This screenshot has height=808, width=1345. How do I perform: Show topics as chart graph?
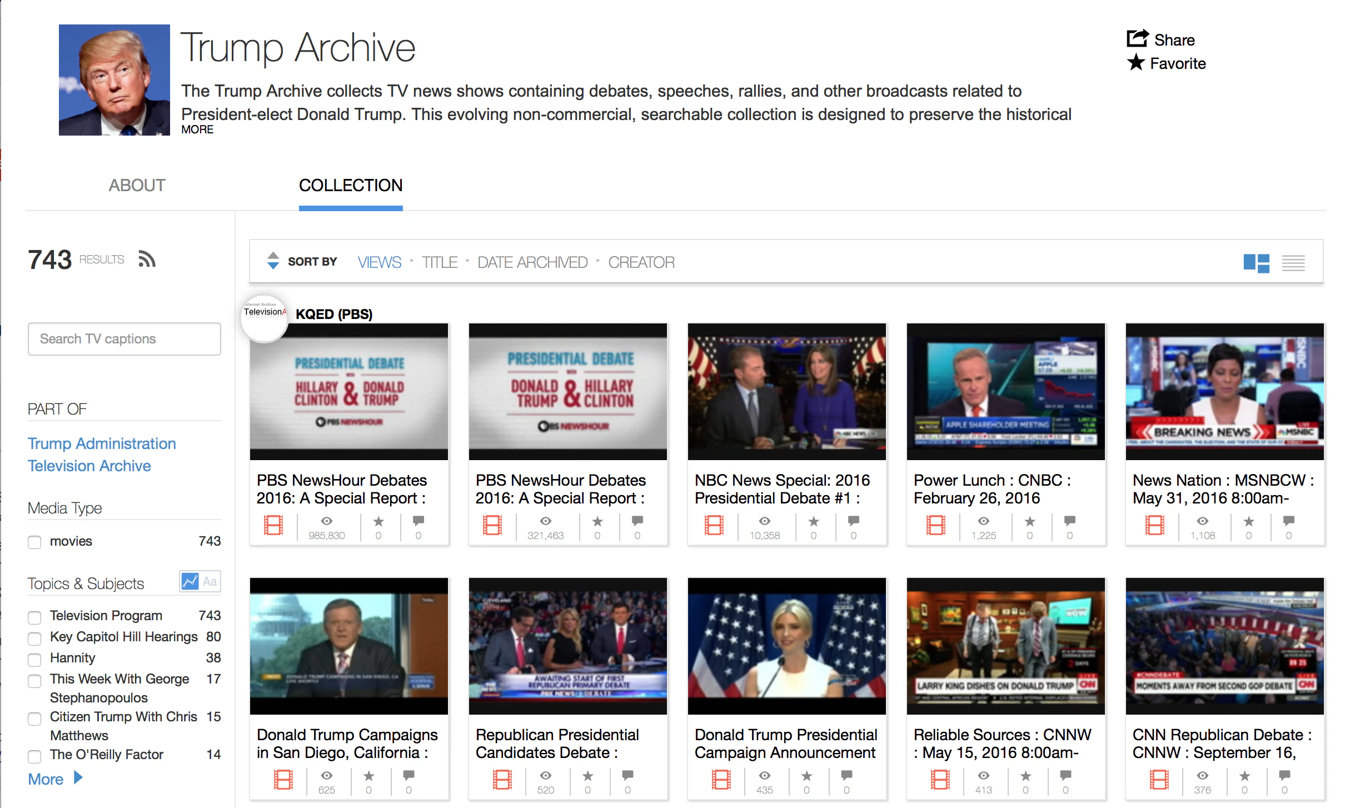(190, 582)
